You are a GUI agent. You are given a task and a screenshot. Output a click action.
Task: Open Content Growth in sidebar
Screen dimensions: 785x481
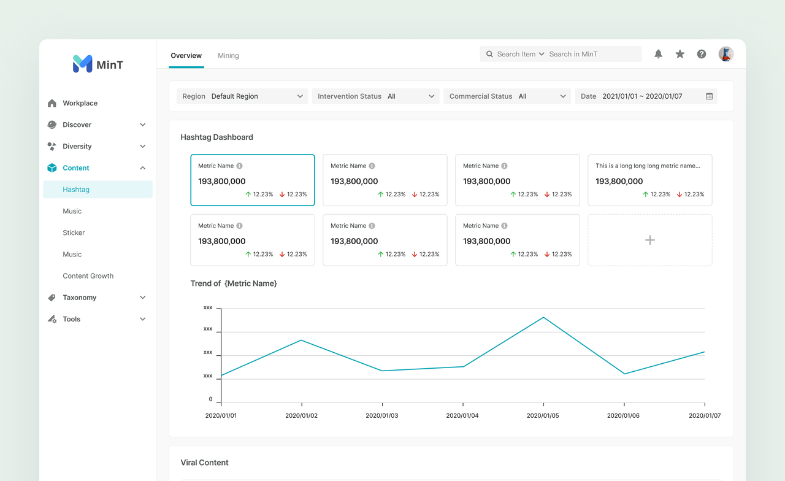(88, 276)
